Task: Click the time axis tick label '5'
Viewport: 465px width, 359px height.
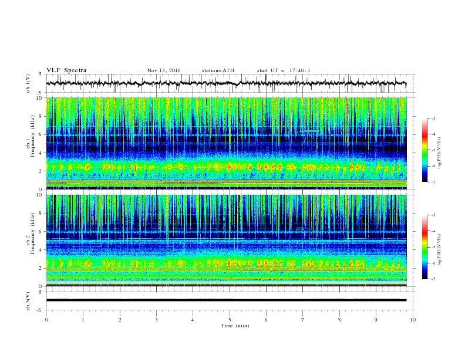Action: (230, 320)
